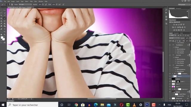191x107 pixels.
Task: Open the Actions play icon in side dock
Action: tap(166, 13)
